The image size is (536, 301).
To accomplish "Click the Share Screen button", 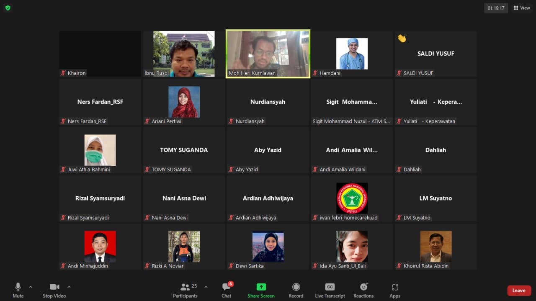I will 261,291.
